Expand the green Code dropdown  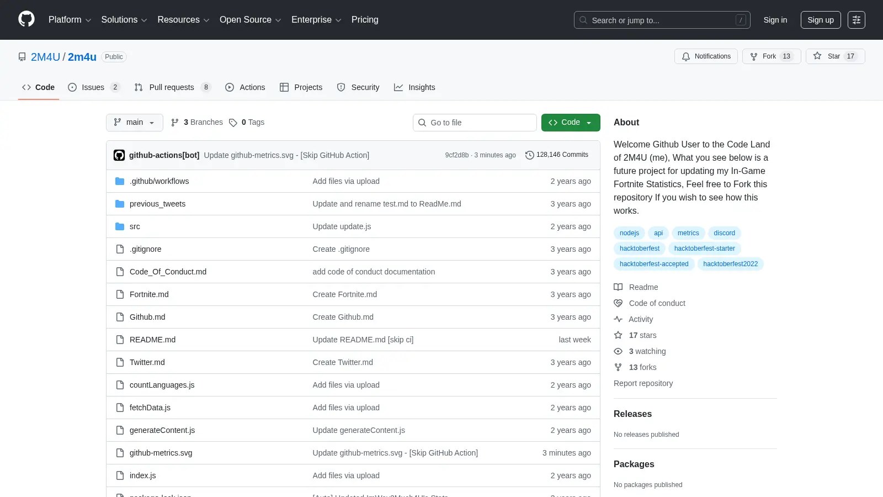(x=571, y=123)
